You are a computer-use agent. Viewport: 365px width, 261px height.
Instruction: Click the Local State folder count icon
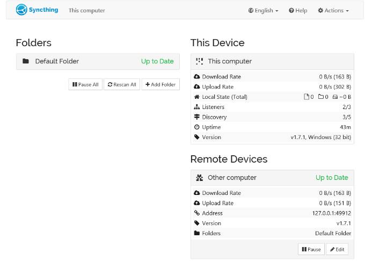(x=321, y=97)
